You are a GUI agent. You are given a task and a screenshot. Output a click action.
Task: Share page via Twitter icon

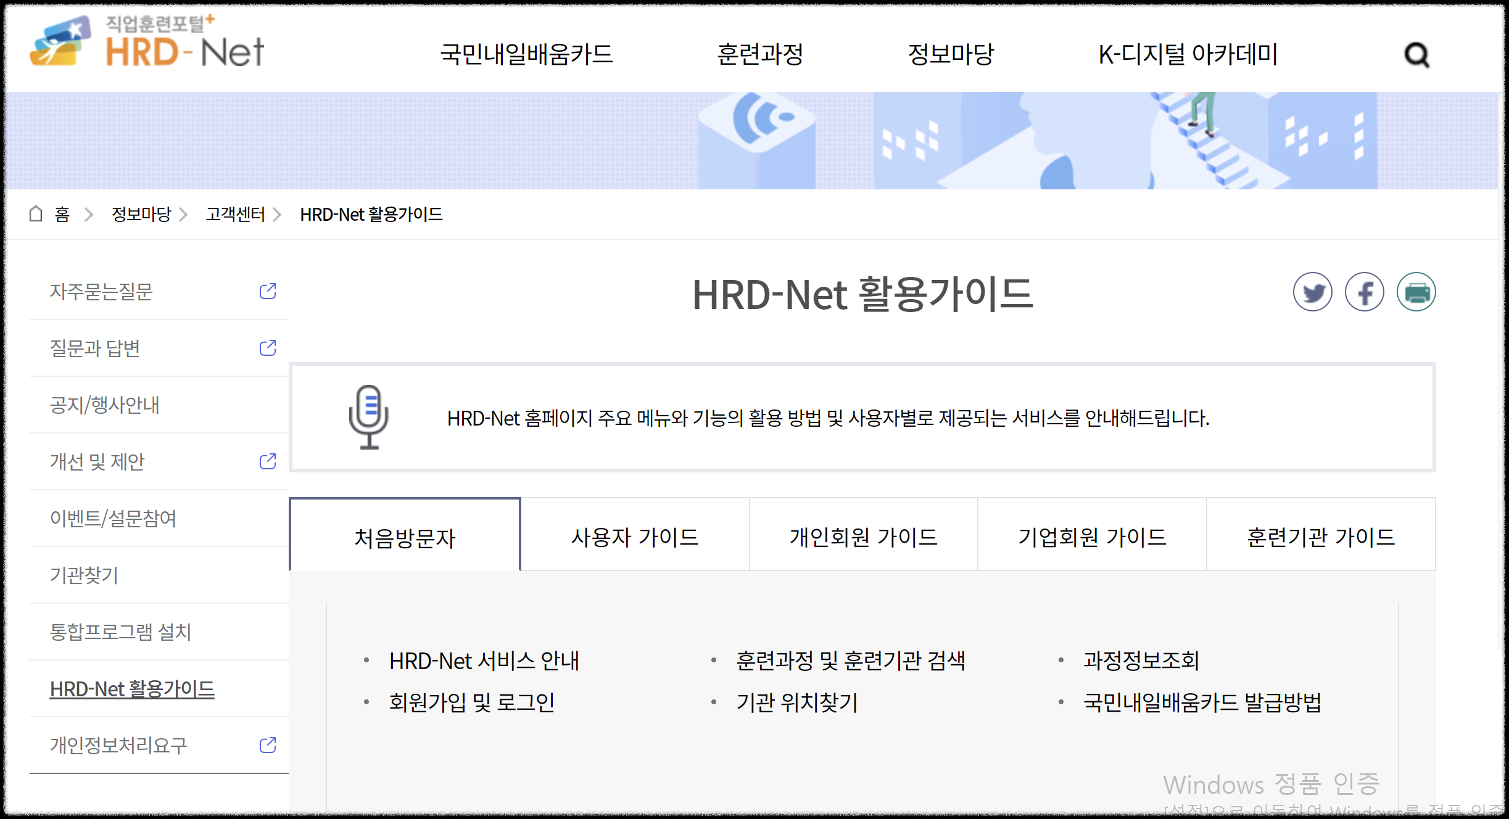(1312, 292)
